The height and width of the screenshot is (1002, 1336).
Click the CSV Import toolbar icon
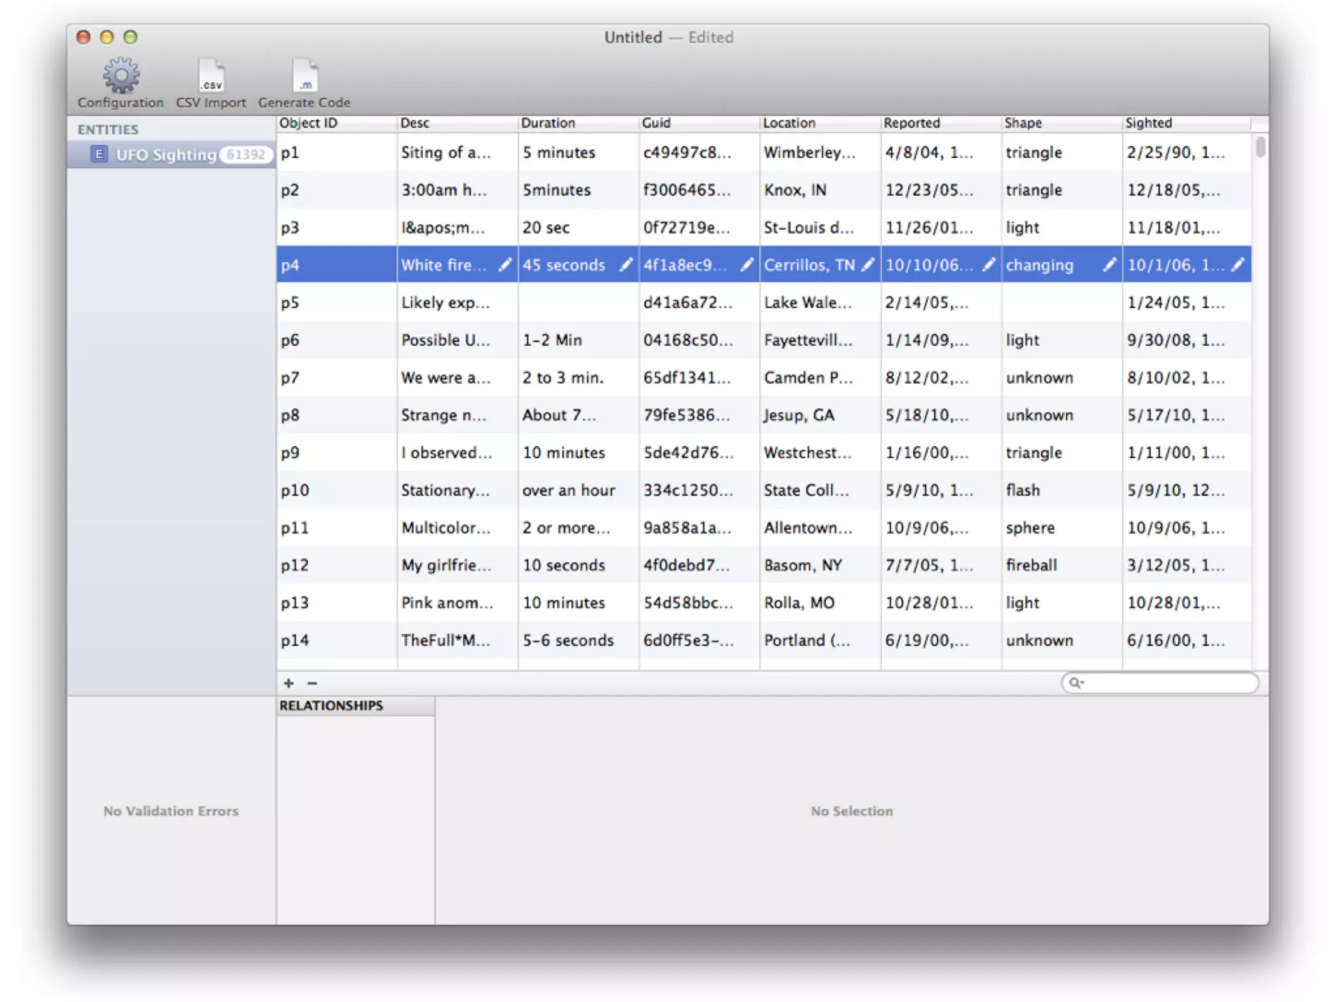[211, 76]
